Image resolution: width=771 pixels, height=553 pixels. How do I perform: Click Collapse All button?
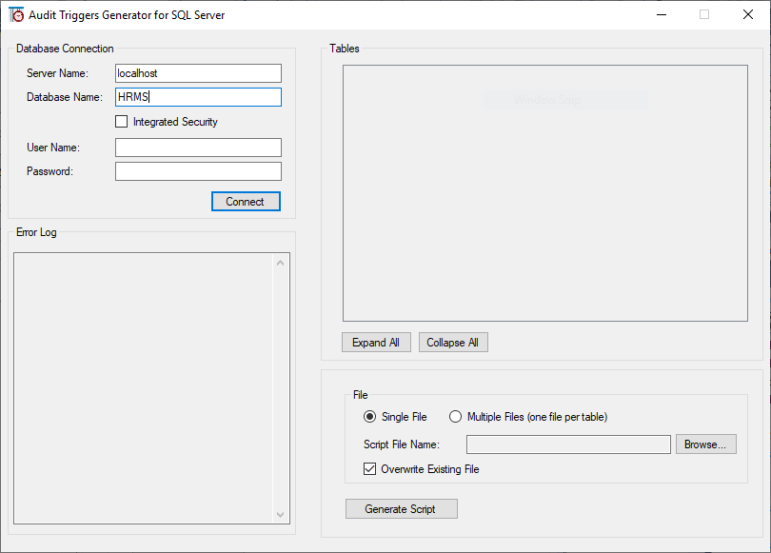pos(453,343)
